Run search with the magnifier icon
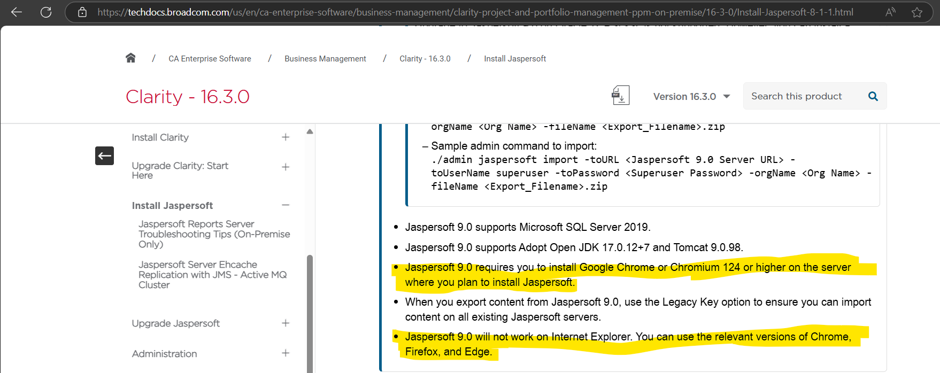Image resolution: width=940 pixels, height=373 pixels. coord(873,96)
